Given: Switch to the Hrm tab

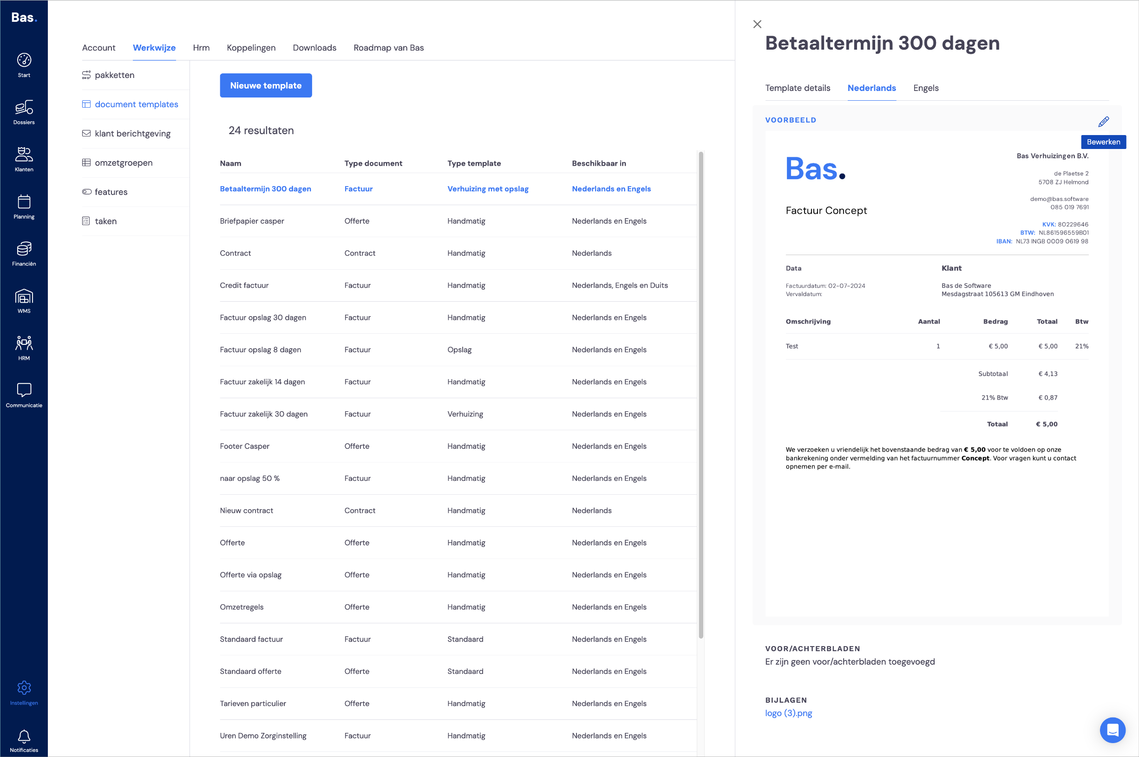Looking at the screenshot, I should 201,48.
